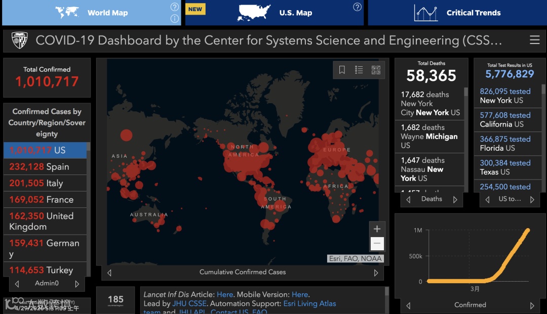Select the 159,431 Germany row
The image size is (547, 314).
(45, 248)
